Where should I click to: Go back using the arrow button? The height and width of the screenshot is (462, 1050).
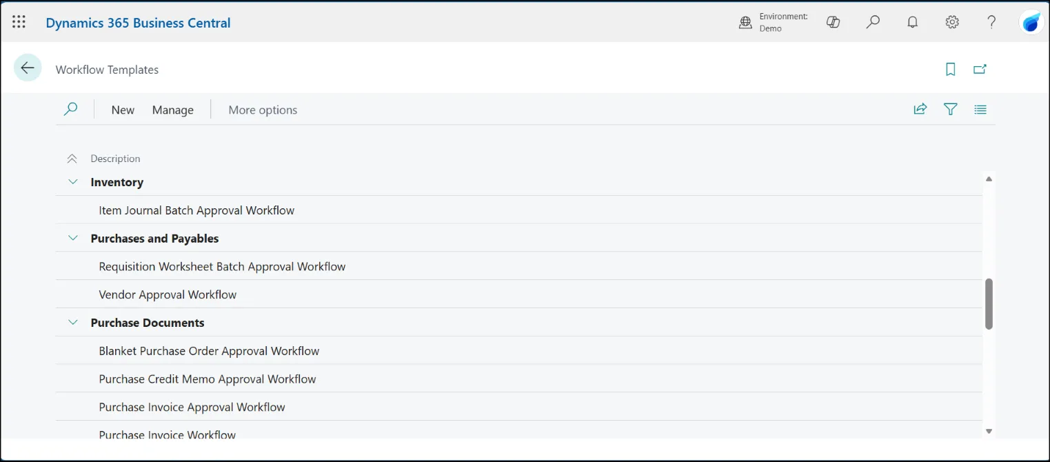(28, 68)
